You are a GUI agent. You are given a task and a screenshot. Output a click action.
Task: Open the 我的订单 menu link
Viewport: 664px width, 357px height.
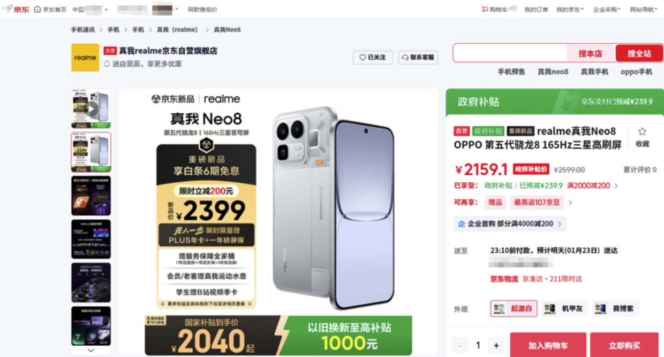pyautogui.click(x=536, y=10)
